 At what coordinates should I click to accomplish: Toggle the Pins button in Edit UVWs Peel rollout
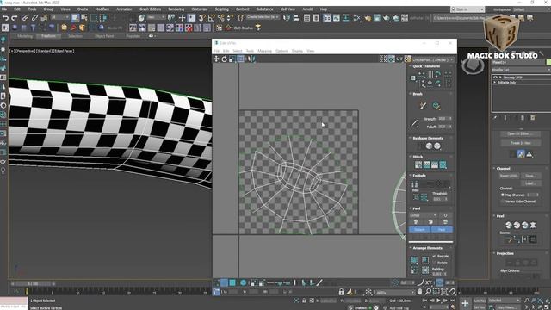[x=442, y=230]
